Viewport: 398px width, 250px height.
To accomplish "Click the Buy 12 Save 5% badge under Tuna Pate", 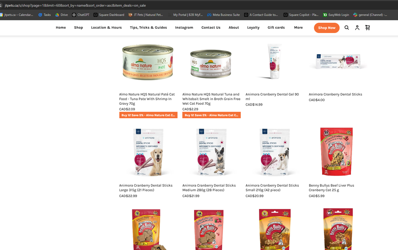I will [x=148, y=115].
